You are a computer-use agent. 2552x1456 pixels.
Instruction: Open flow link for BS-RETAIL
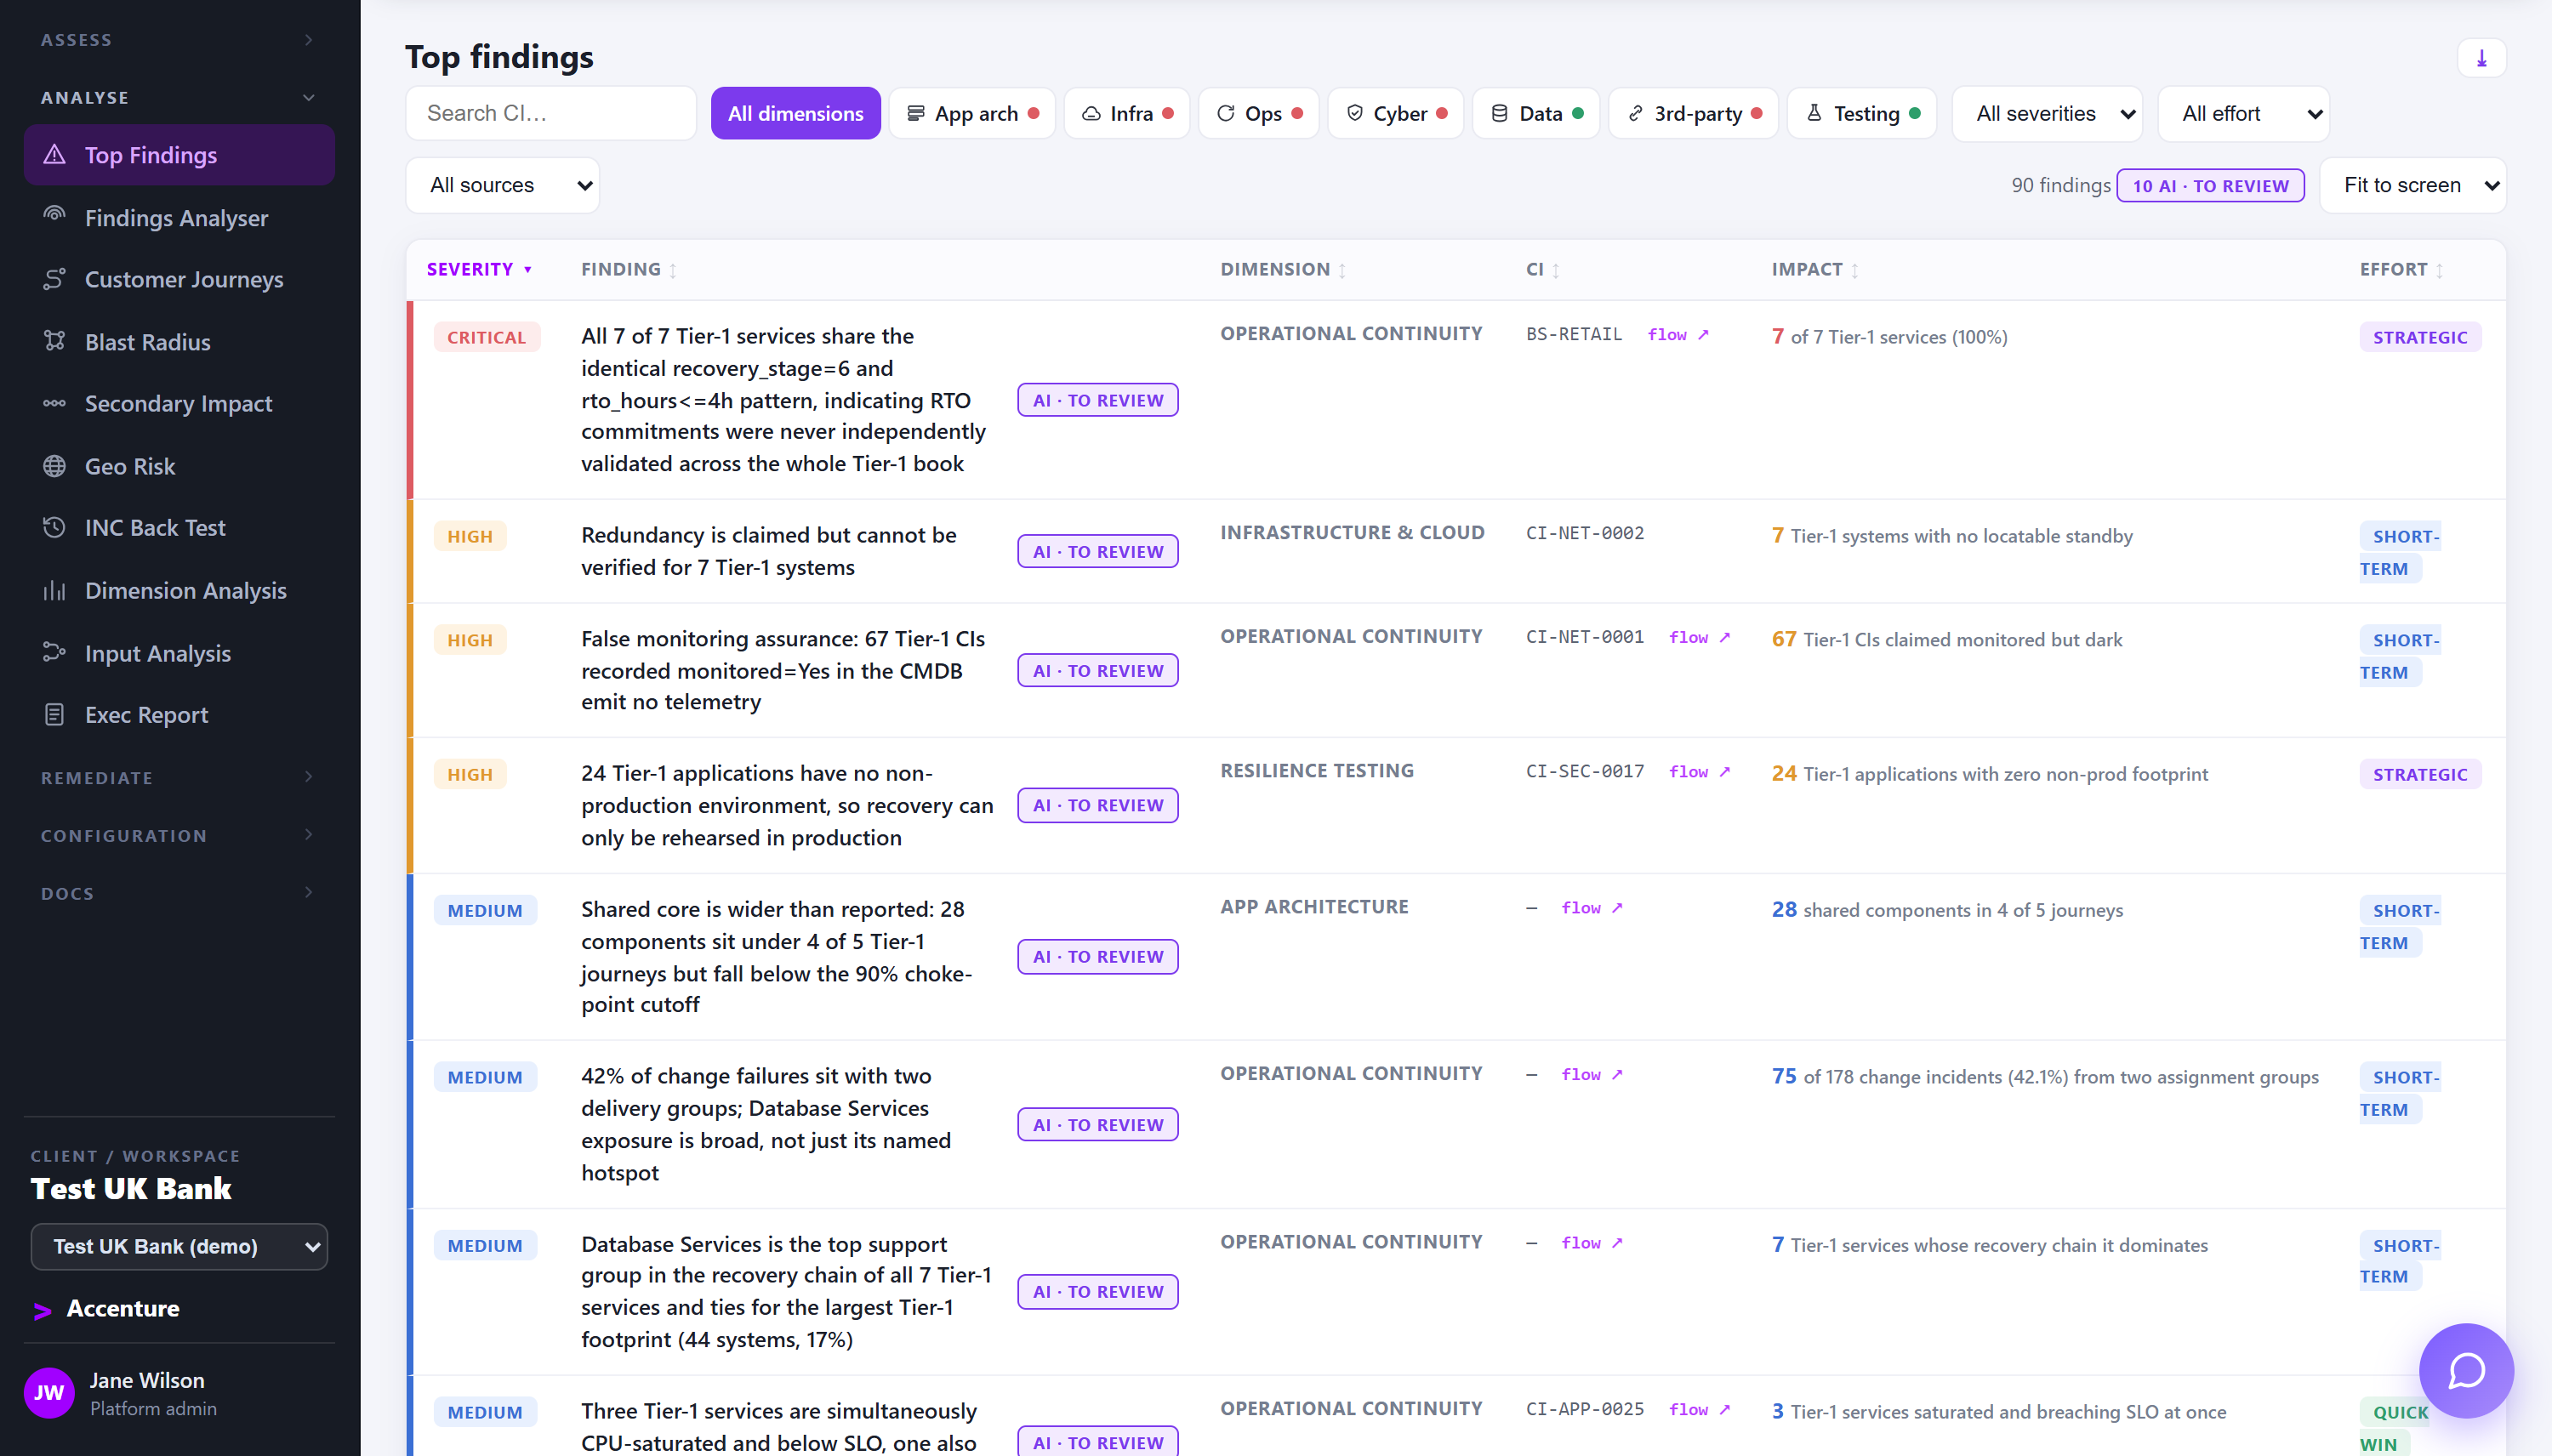point(1678,335)
